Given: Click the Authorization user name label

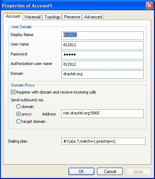Looking at the screenshot, I should [31, 64].
